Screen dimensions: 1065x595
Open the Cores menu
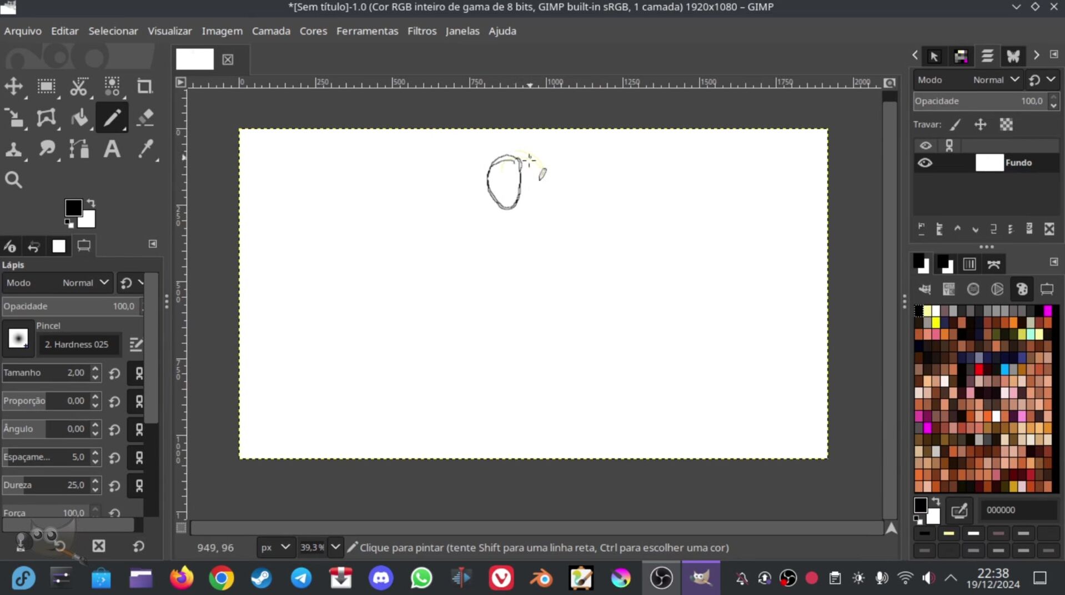pos(313,31)
